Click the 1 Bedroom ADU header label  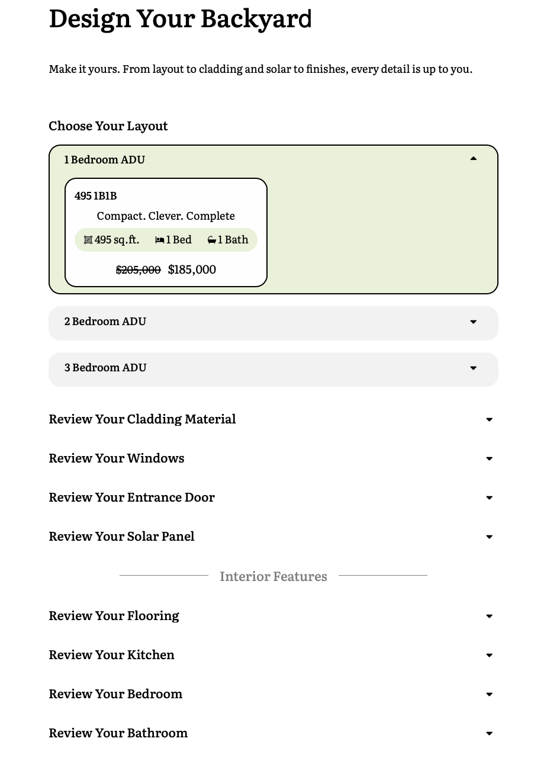coord(105,159)
